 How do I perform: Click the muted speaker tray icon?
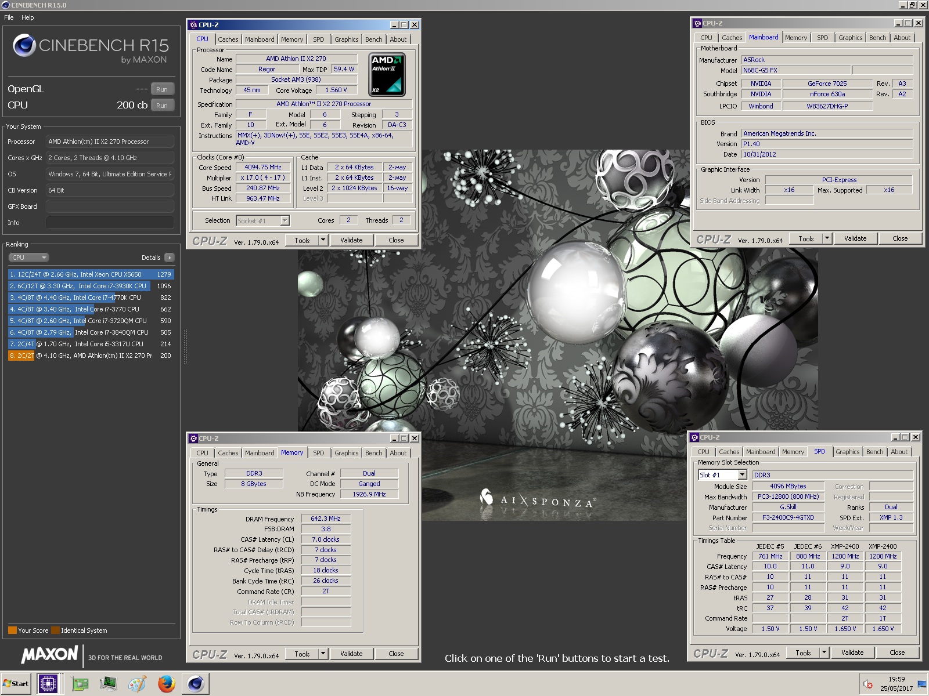[868, 684]
